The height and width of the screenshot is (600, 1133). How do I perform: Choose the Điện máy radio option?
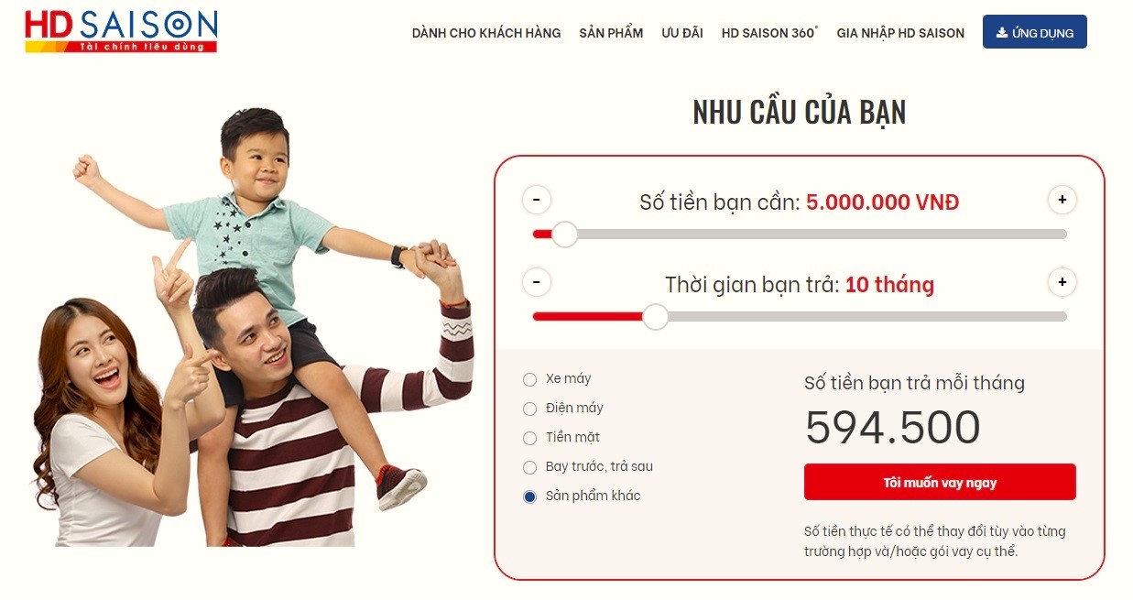(529, 409)
